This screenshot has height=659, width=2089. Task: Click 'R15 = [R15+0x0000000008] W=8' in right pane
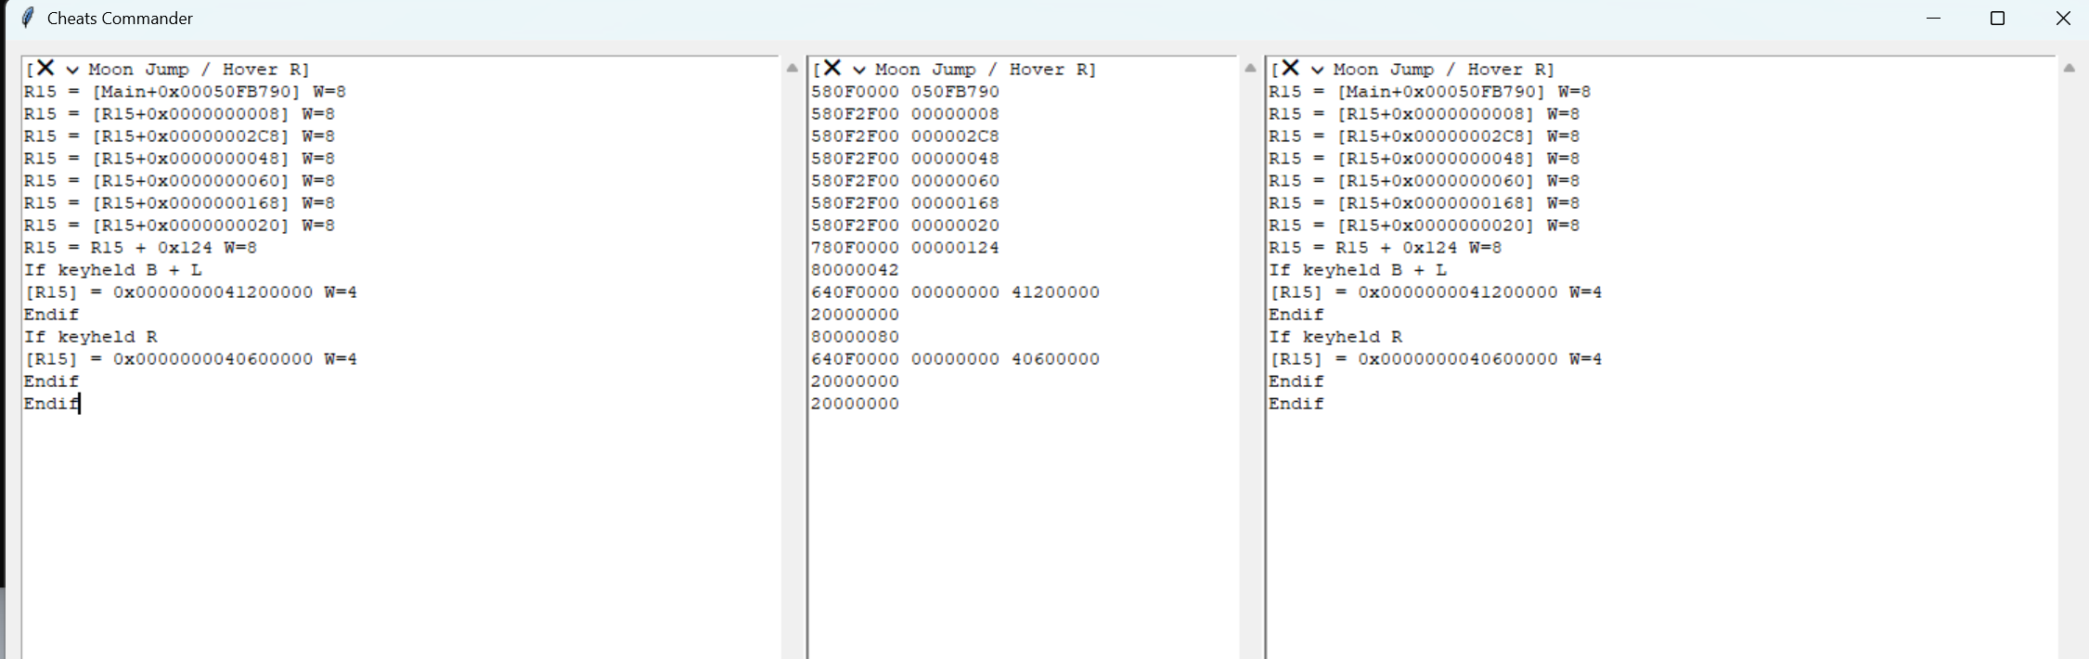[1424, 114]
